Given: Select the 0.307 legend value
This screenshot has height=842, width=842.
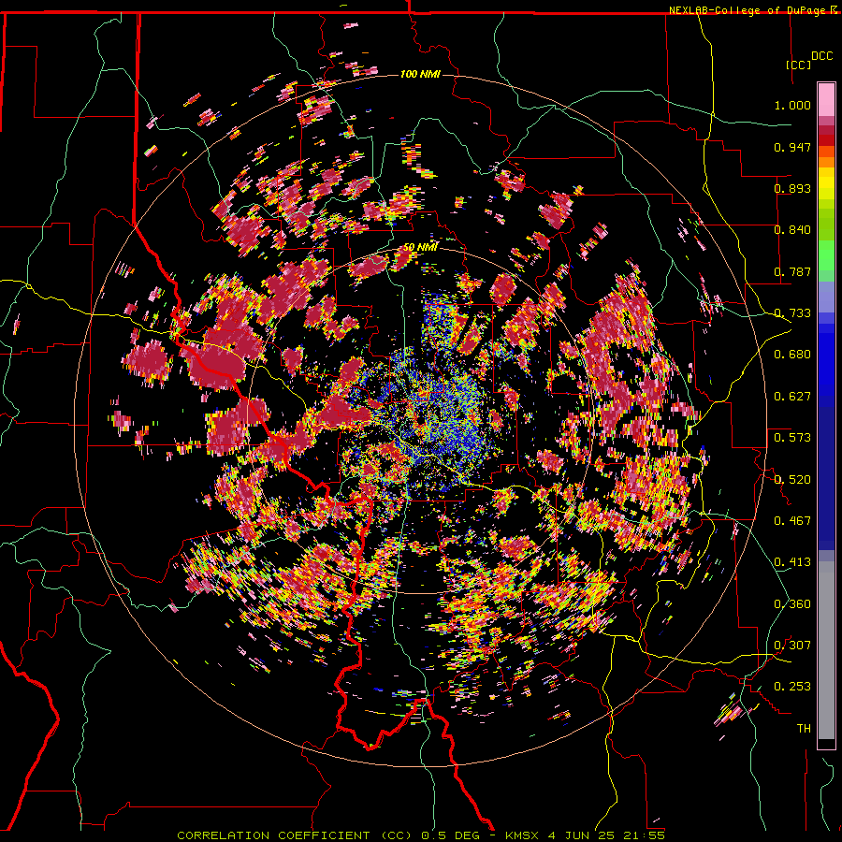Looking at the screenshot, I should coord(792,646).
